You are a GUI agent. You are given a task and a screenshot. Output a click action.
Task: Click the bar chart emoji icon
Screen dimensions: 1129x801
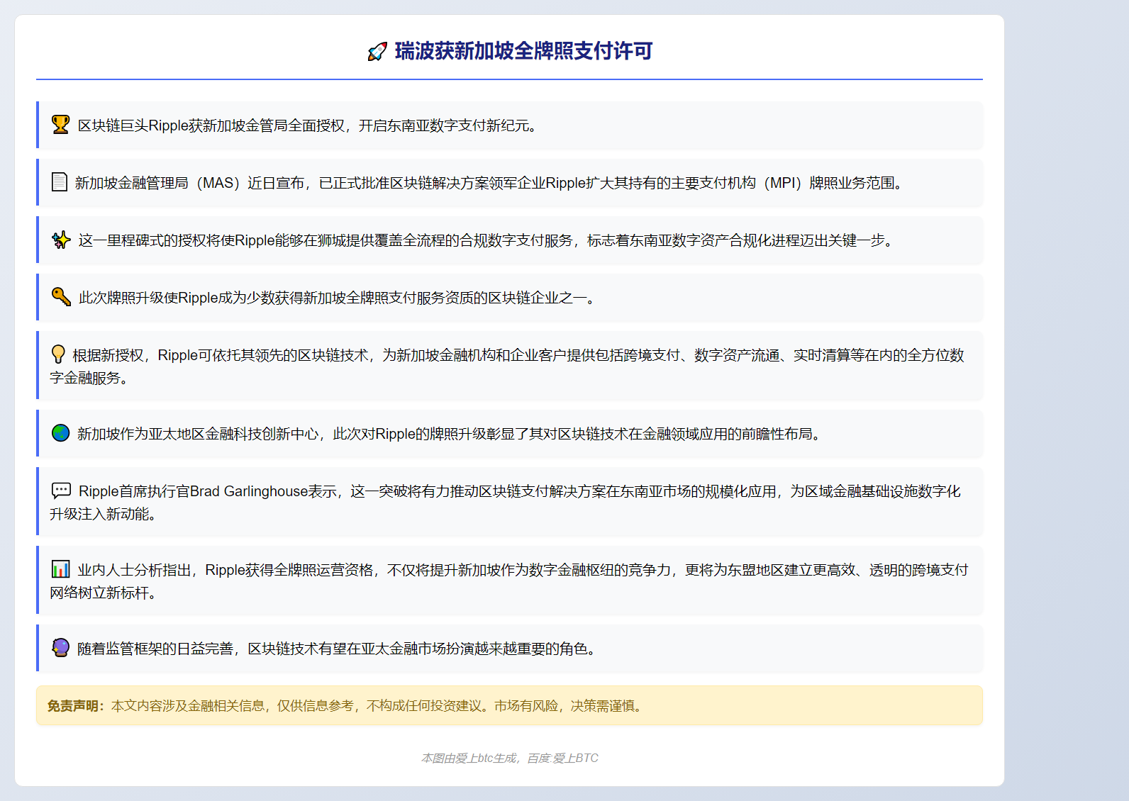60,569
